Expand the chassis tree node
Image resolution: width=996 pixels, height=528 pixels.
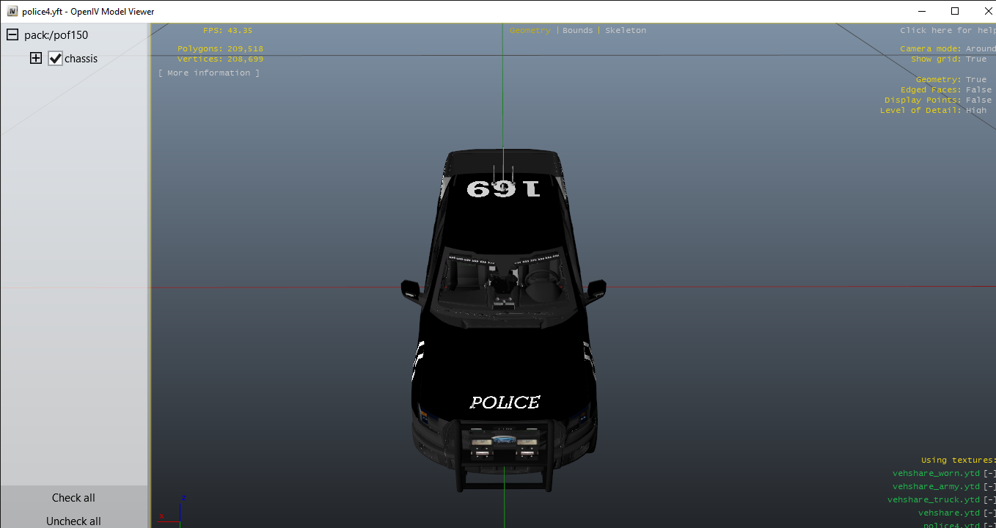click(36, 59)
